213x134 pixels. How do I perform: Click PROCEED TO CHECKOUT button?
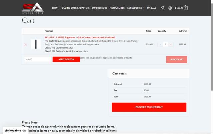(149, 107)
